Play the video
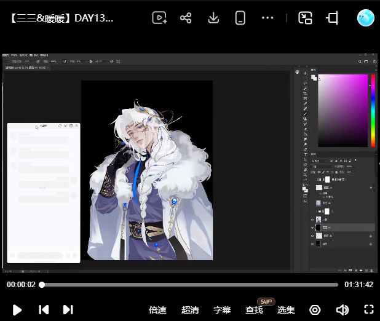 [17, 310]
